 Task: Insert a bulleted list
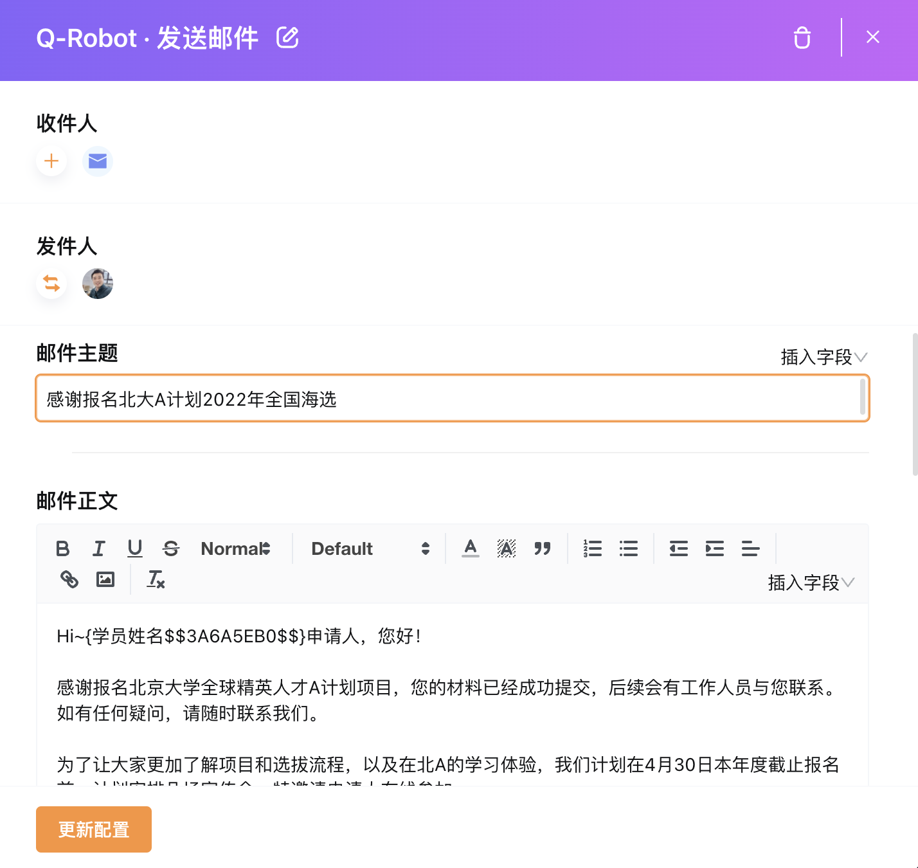[x=629, y=548]
